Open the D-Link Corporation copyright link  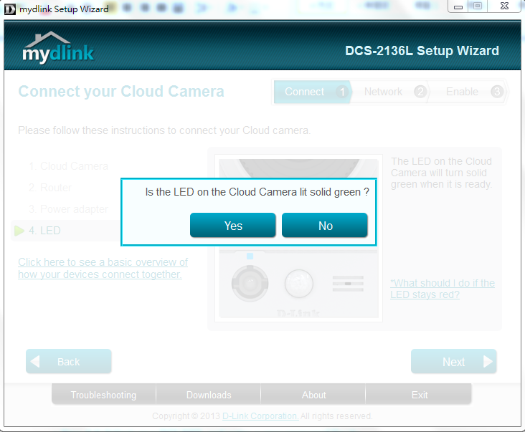click(260, 416)
